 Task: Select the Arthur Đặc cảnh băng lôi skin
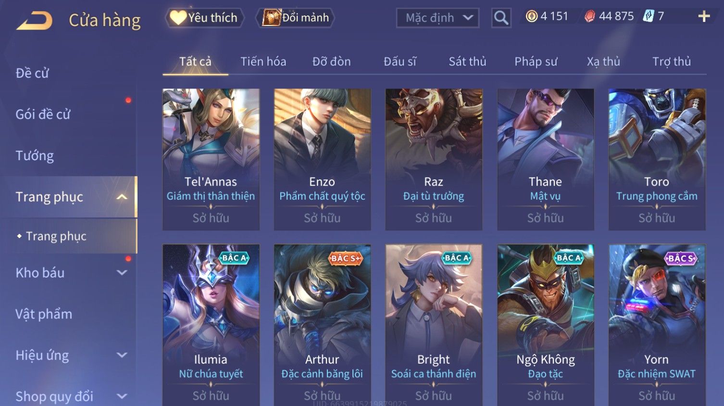[x=322, y=325]
